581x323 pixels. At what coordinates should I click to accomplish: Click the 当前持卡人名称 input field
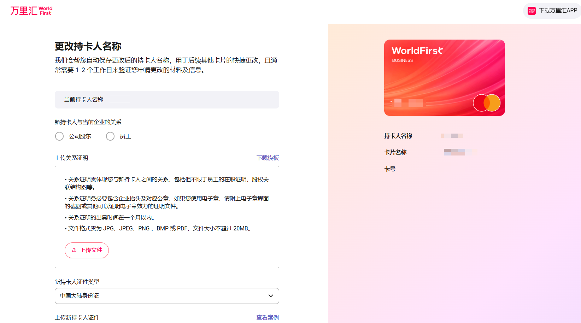coord(166,100)
